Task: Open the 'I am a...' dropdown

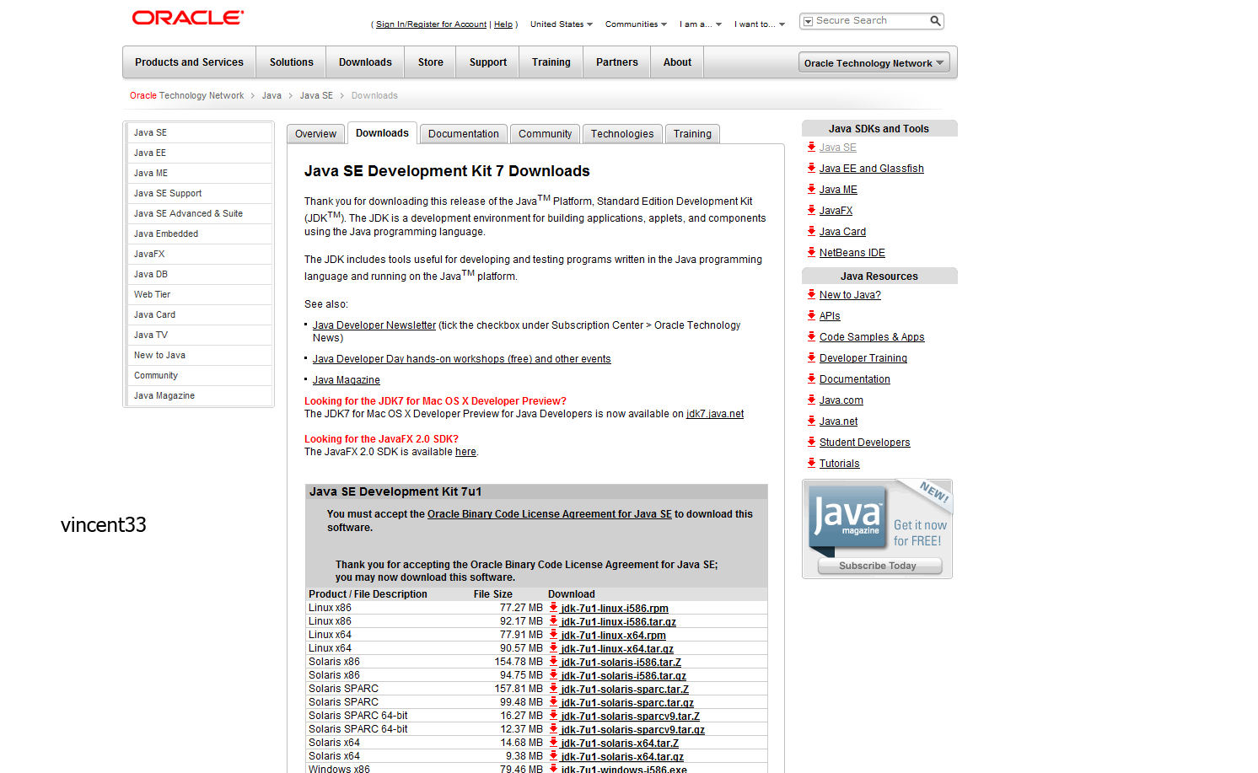Action: tap(701, 24)
